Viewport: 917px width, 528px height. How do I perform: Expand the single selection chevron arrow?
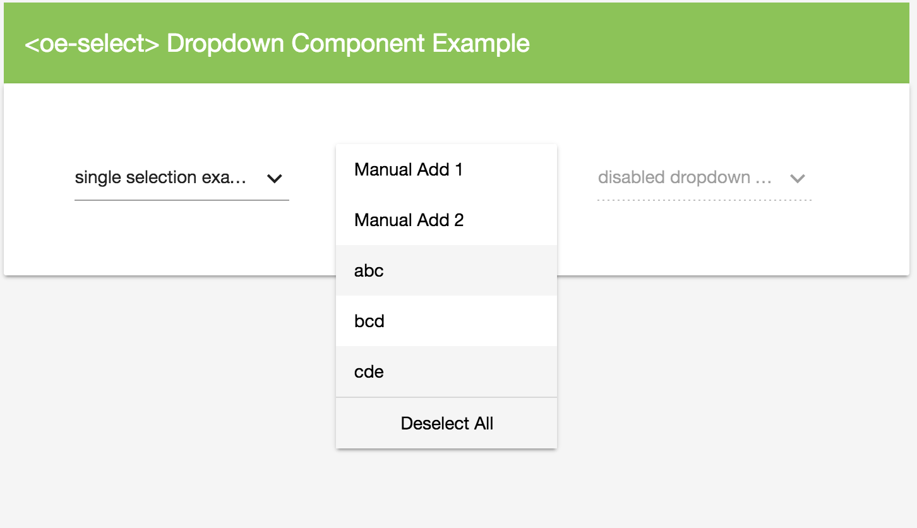274,179
